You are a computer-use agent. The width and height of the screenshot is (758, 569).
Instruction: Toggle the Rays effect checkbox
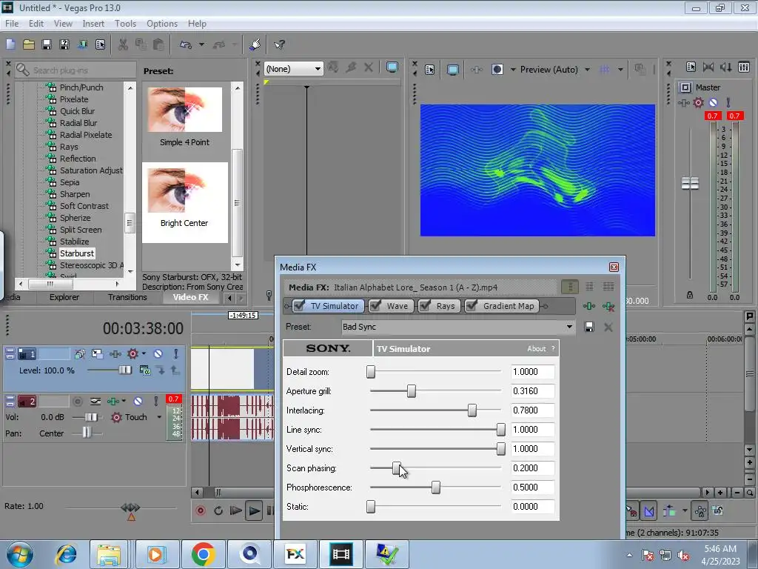[426, 305]
